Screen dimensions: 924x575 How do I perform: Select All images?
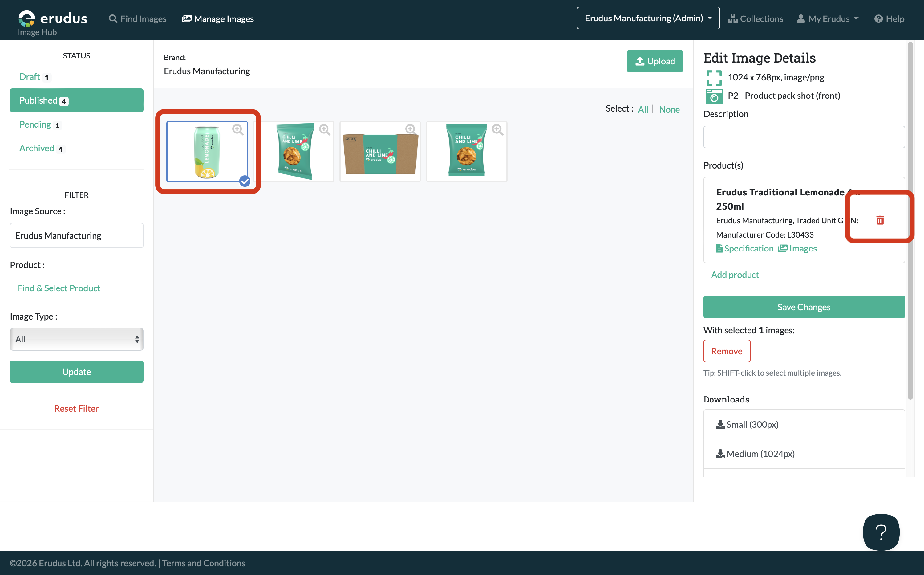pyautogui.click(x=643, y=109)
